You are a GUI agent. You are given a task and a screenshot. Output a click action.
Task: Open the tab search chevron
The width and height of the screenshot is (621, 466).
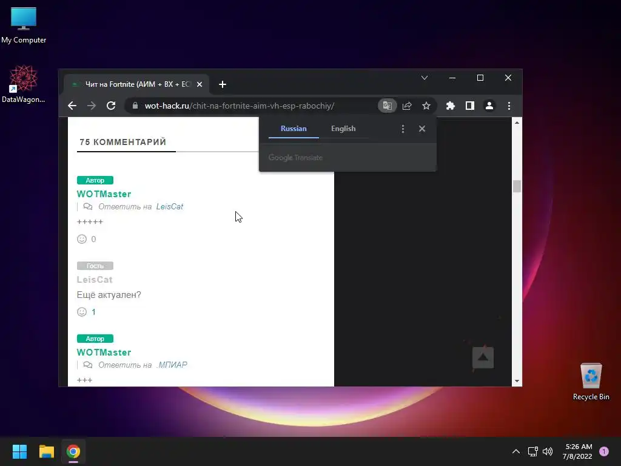pos(425,78)
